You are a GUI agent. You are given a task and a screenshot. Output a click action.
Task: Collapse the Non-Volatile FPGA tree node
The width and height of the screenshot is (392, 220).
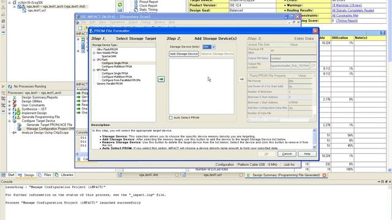[x=94, y=53]
